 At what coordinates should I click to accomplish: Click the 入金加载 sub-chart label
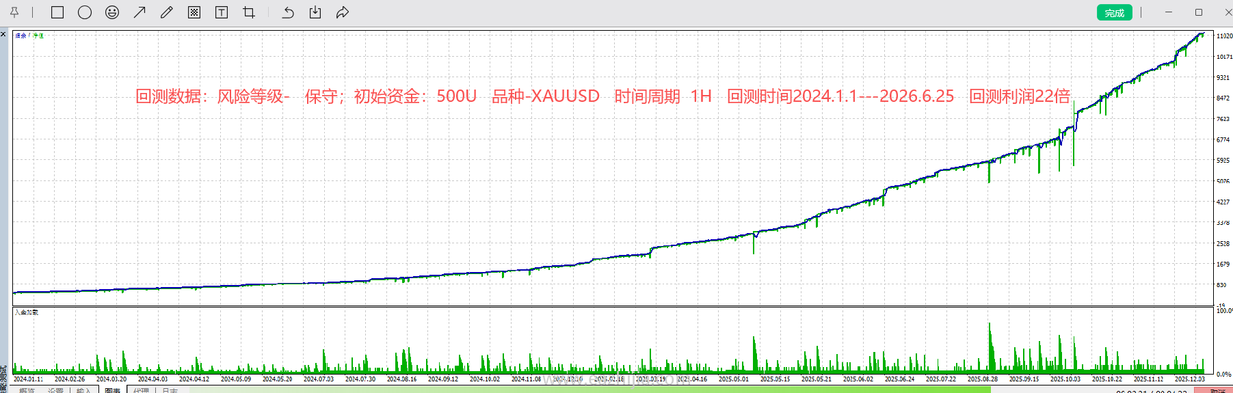[27, 312]
